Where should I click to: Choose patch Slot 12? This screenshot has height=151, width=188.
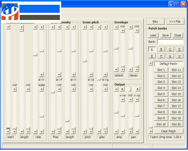click(176, 76)
